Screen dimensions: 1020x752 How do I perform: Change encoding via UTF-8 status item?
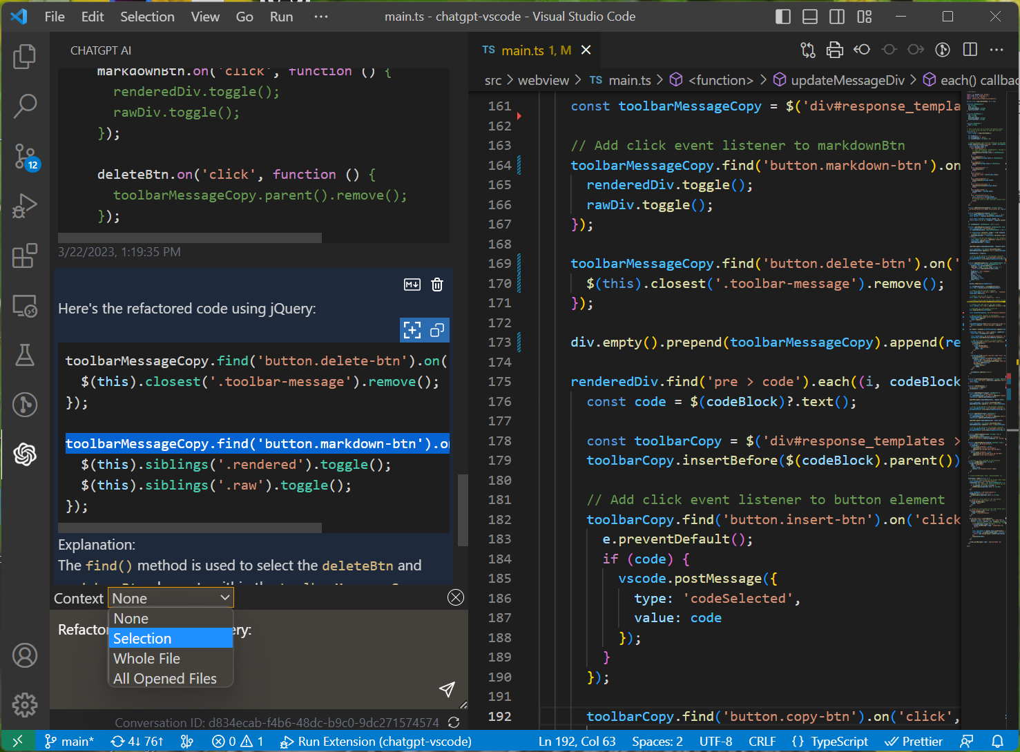point(715,742)
